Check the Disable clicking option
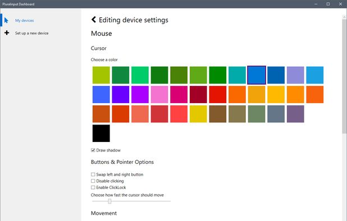Screen dimensions: 347x221 tap(93, 181)
